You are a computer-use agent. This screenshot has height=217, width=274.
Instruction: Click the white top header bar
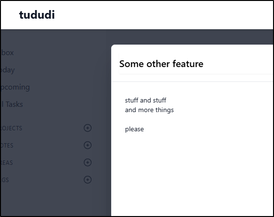(x=157, y=15)
